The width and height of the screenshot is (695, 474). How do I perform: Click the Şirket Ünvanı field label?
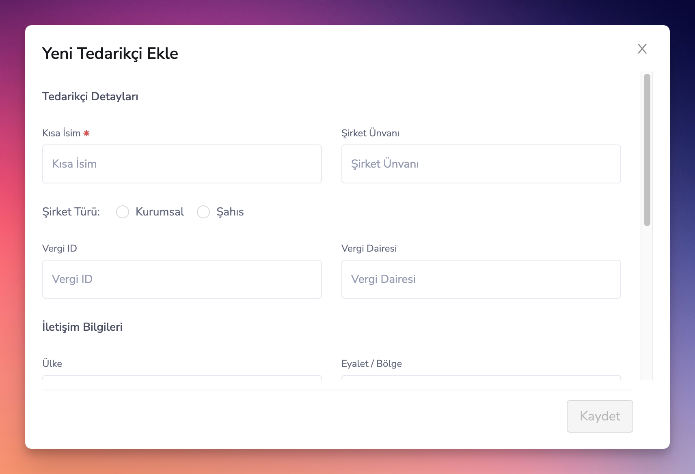click(x=370, y=133)
